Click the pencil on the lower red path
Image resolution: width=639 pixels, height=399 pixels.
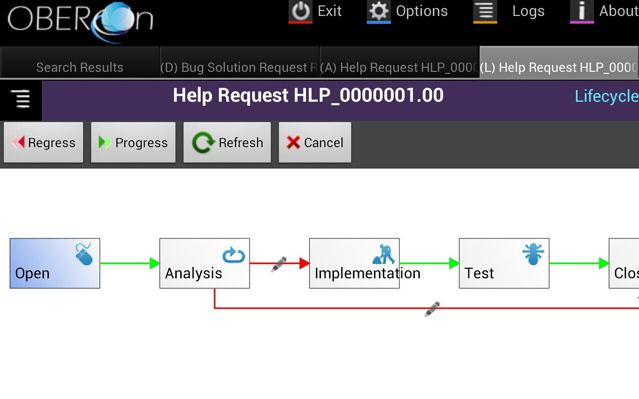click(432, 309)
